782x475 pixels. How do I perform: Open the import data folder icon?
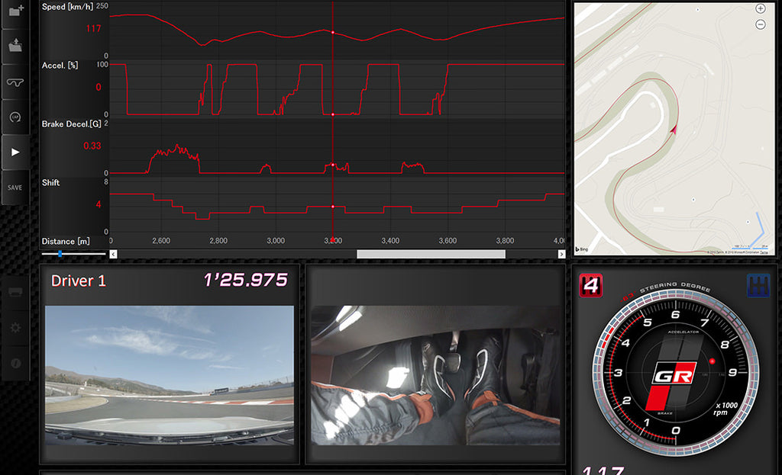15,46
